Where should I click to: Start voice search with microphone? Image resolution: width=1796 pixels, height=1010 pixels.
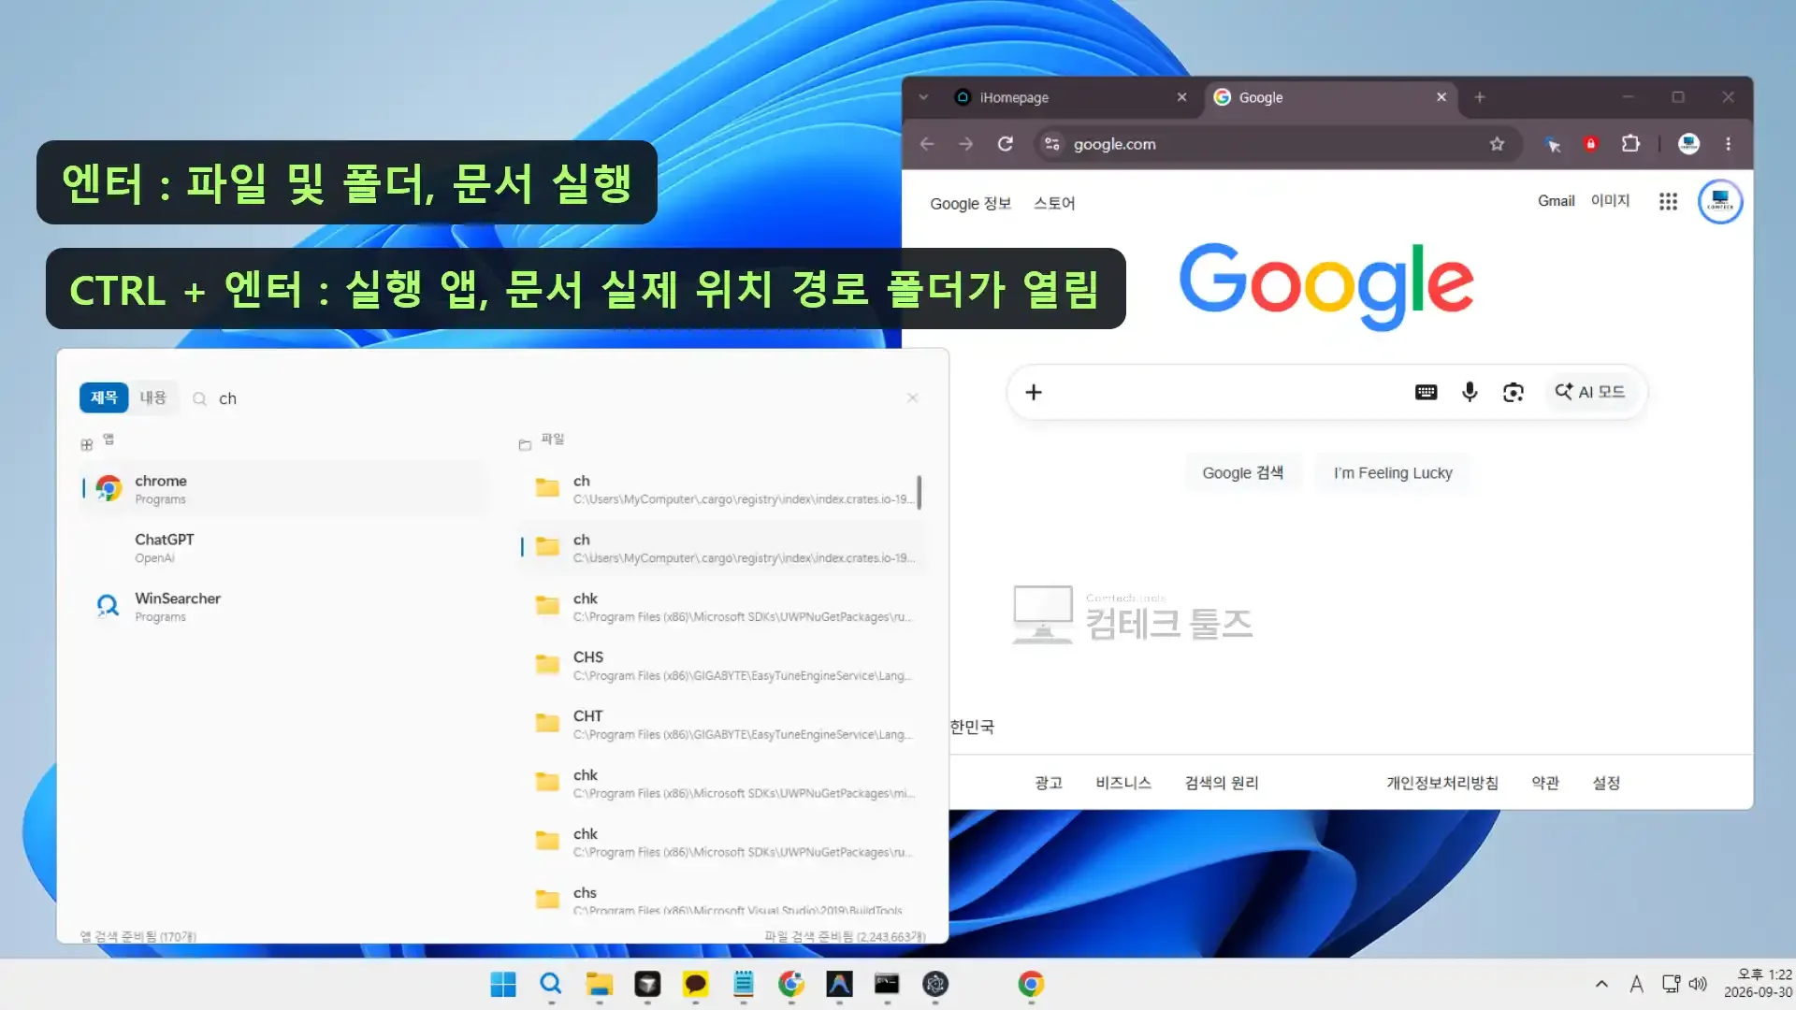(1470, 393)
